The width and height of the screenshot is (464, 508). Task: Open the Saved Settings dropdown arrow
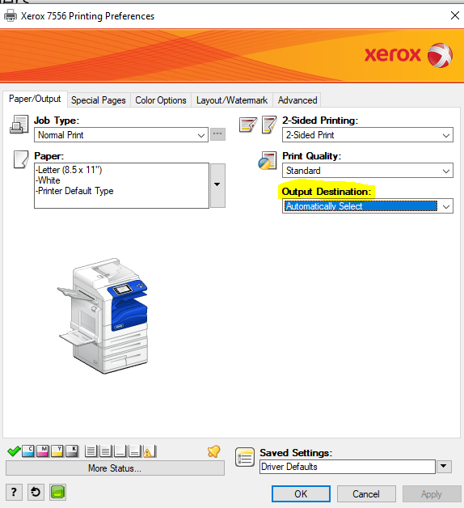click(444, 467)
